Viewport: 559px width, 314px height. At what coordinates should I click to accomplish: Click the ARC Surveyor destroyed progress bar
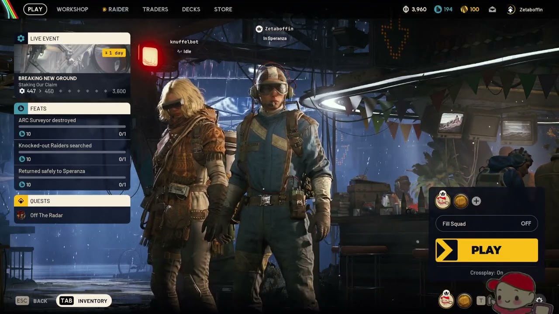coord(72,126)
